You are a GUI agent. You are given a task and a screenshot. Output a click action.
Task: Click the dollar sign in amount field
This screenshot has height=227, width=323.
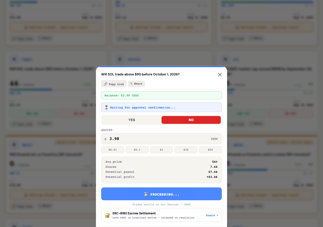(x=105, y=139)
